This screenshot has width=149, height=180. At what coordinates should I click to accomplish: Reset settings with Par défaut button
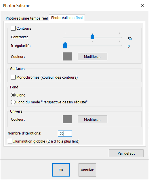126,153
